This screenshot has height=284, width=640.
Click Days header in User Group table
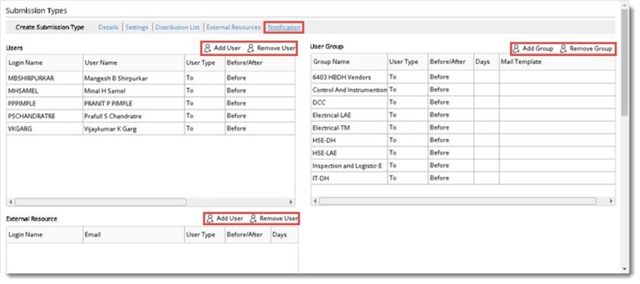(486, 61)
